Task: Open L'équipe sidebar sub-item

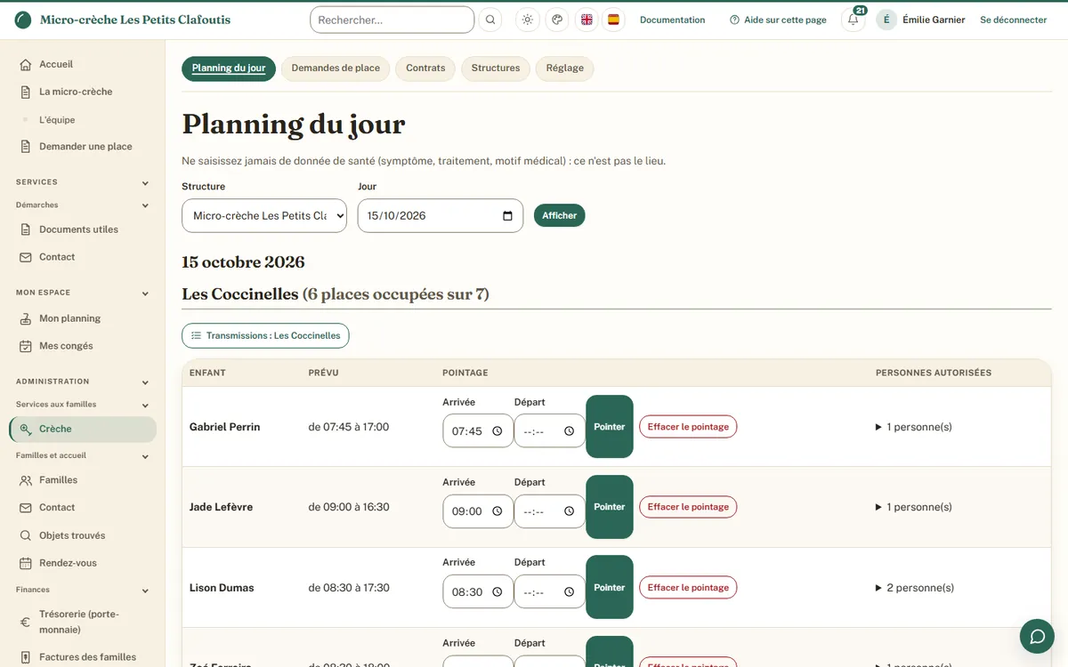Action: tap(83, 119)
